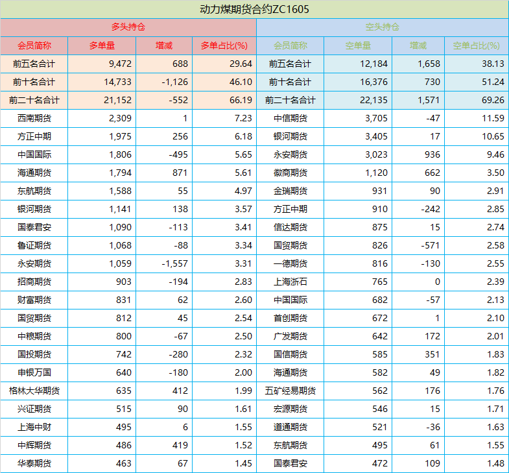509x473 pixels.
Task: Click the 中信期货 member cell
Action: (290, 118)
